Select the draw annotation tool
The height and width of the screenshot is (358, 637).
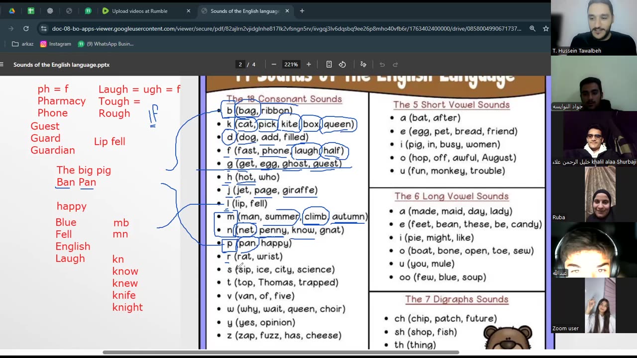coord(363,65)
